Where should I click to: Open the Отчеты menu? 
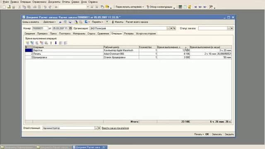(66, 2)
